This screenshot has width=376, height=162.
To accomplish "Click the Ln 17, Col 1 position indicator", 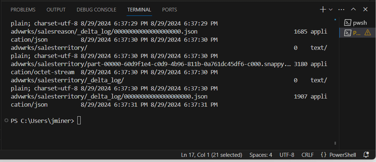I will 211,155.
